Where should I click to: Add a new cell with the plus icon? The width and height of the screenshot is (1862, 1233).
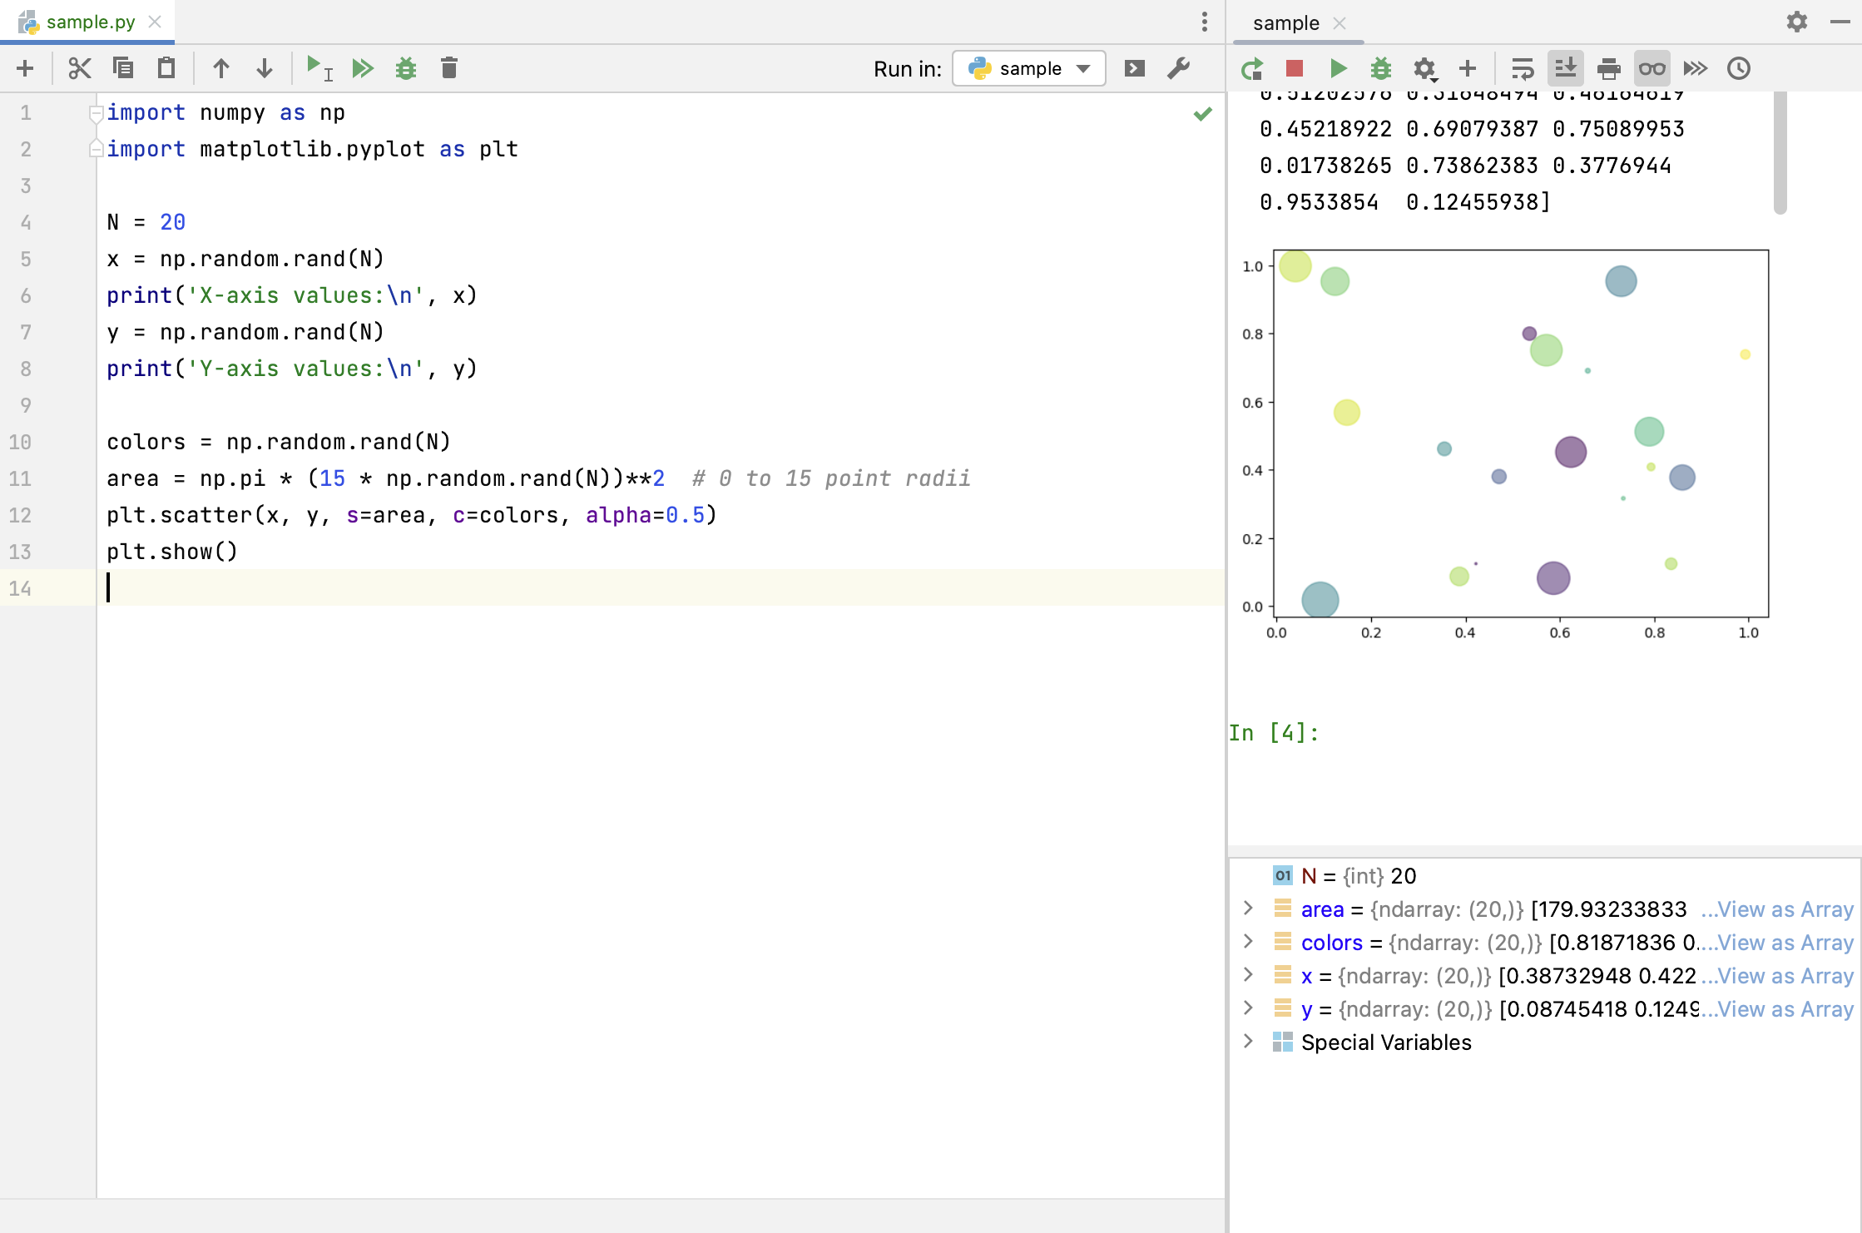coord(1468,68)
